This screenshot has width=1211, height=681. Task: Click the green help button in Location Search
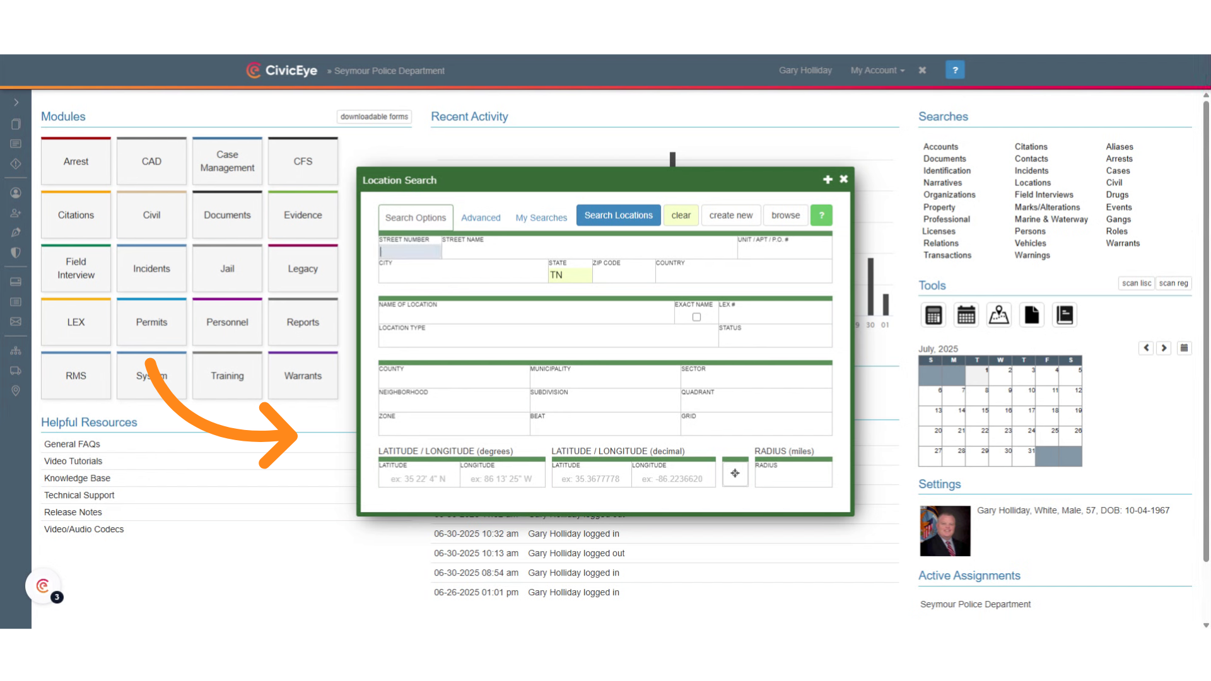(821, 215)
